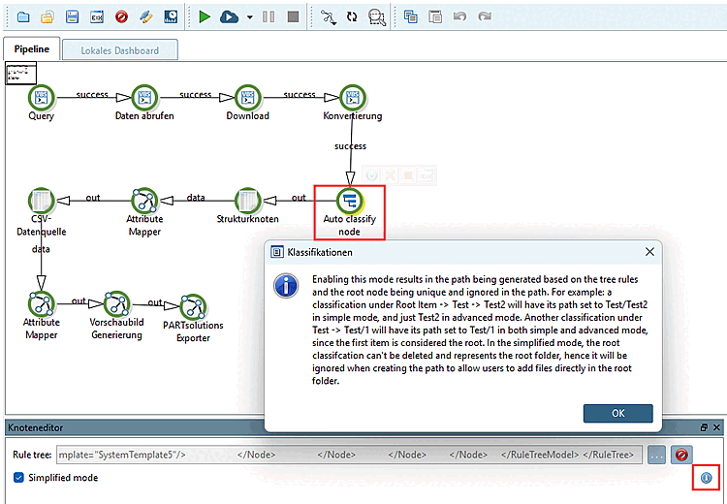Image resolution: width=727 pixels, height=504 pixels.
Task: Switch to the Pipeline tab
Action: pos(32,49)
